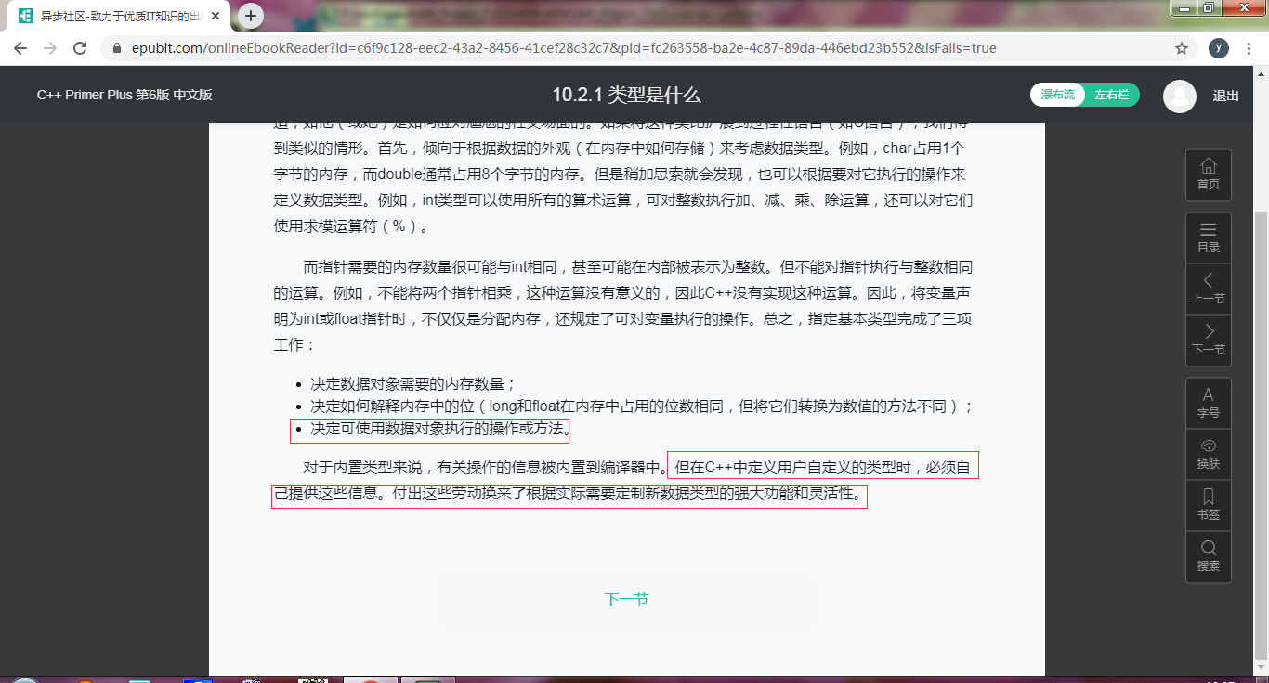
Task: Switch to 瀑布流 waterfall reading mode
Action: (1057, 95)
